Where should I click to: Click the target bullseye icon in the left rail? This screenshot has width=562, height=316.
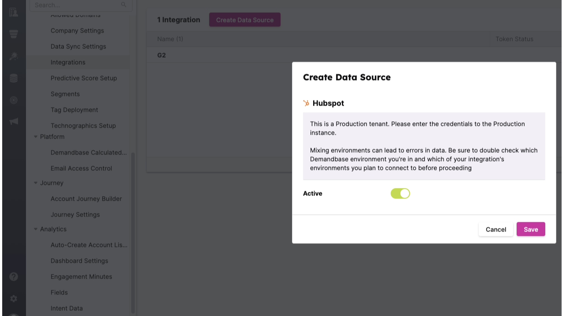click(x=13, y=100)
